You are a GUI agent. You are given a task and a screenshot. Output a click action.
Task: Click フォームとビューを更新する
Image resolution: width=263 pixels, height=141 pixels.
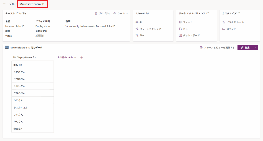click(x=217, y=48)
